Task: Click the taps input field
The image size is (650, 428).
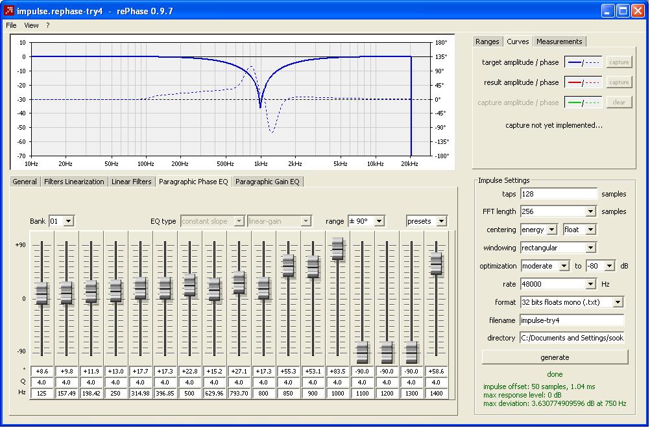Action: pos(559,194)
